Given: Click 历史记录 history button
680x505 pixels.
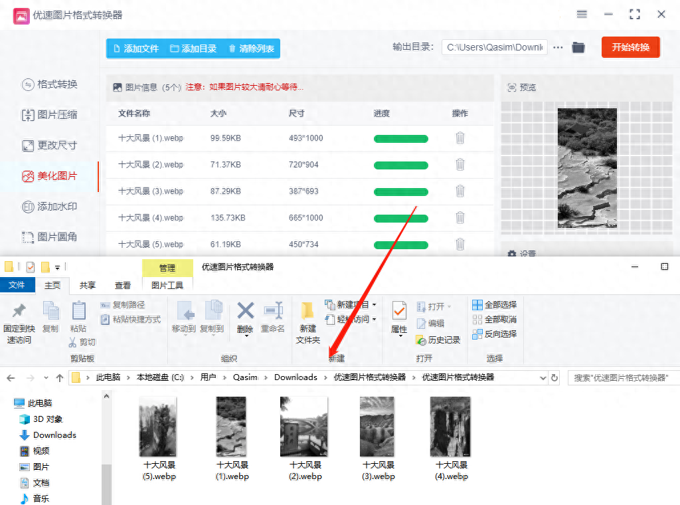Looking at the screenshot, I should click(x=438, y=340).
